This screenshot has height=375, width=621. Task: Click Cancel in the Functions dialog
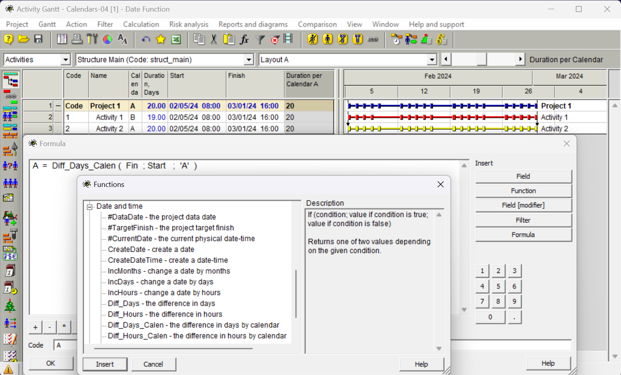click(x=153, y=364)
